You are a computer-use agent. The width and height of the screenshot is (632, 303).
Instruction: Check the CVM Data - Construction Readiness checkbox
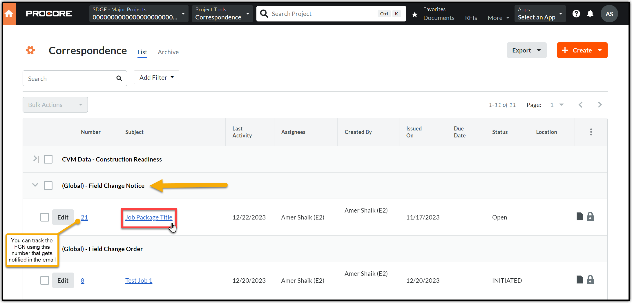coord(48,159)
